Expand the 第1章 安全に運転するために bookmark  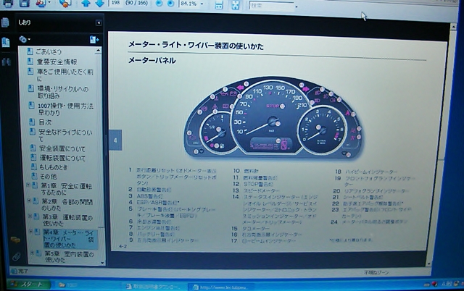[x=28, y=185]
